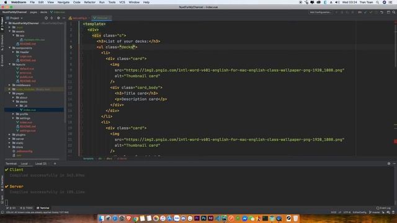
Task: Select the active index.vue editor tab
Action: pyautogui.click(x=101, y=18)
